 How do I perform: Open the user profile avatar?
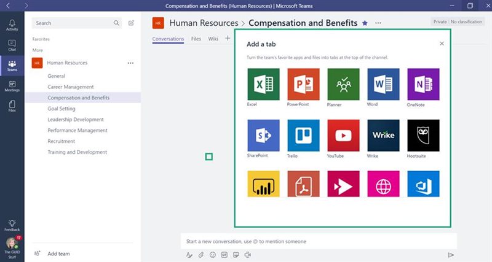pyautogui.click(x=12, y=244)
